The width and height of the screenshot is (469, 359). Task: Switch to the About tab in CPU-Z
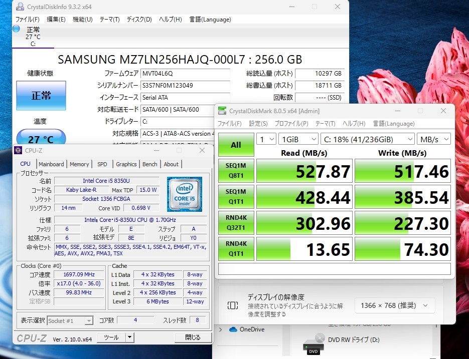click(x=171, y=164)
